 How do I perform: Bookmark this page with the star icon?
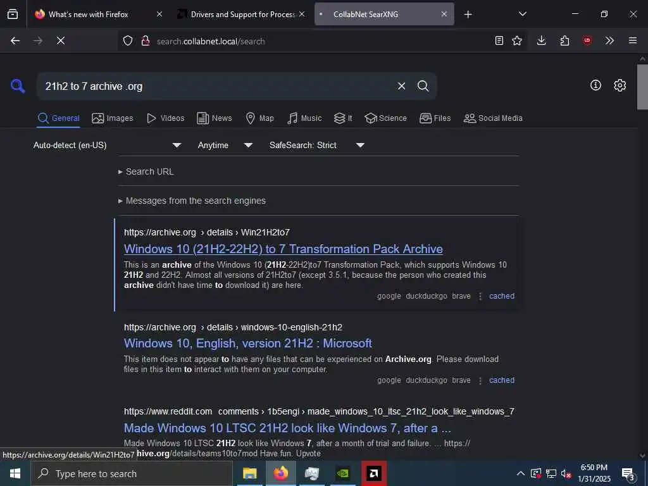pyautogui.click(x=517, y=40)
